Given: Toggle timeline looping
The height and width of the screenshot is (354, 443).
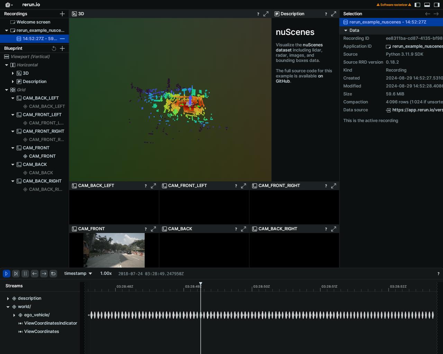Looking at the screenshot, I should click(x=53, y=273).
